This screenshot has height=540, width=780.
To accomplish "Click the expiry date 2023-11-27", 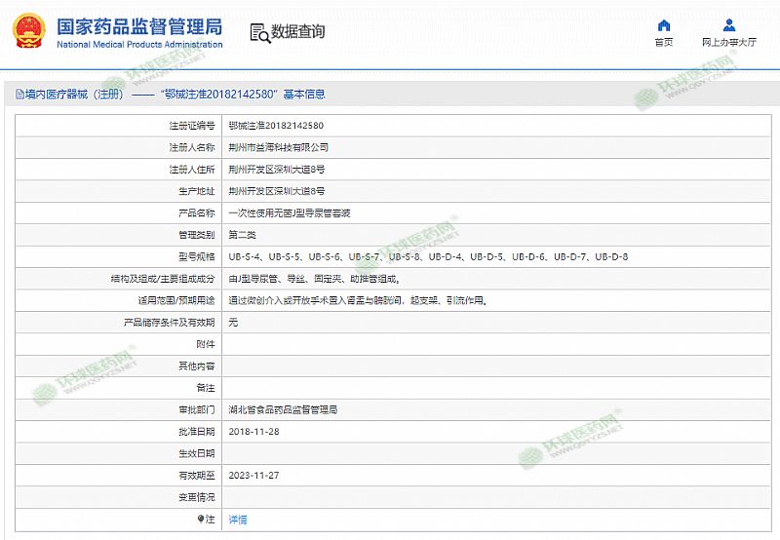I will pyautogui.click(x=253, y=475).
